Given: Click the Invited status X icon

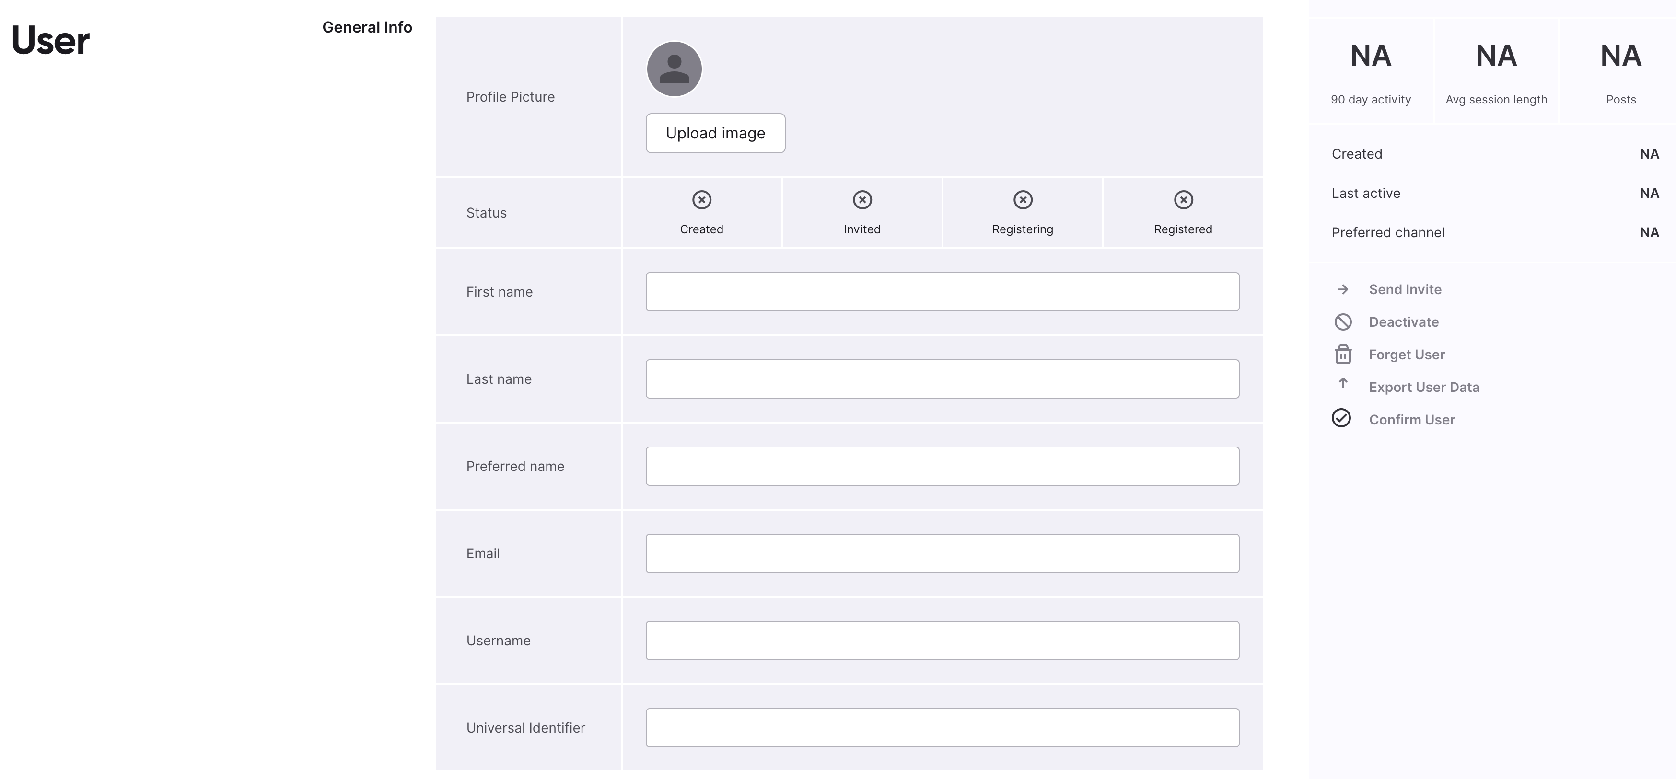Looking at the screenshot, I should [x=862, y=200].
